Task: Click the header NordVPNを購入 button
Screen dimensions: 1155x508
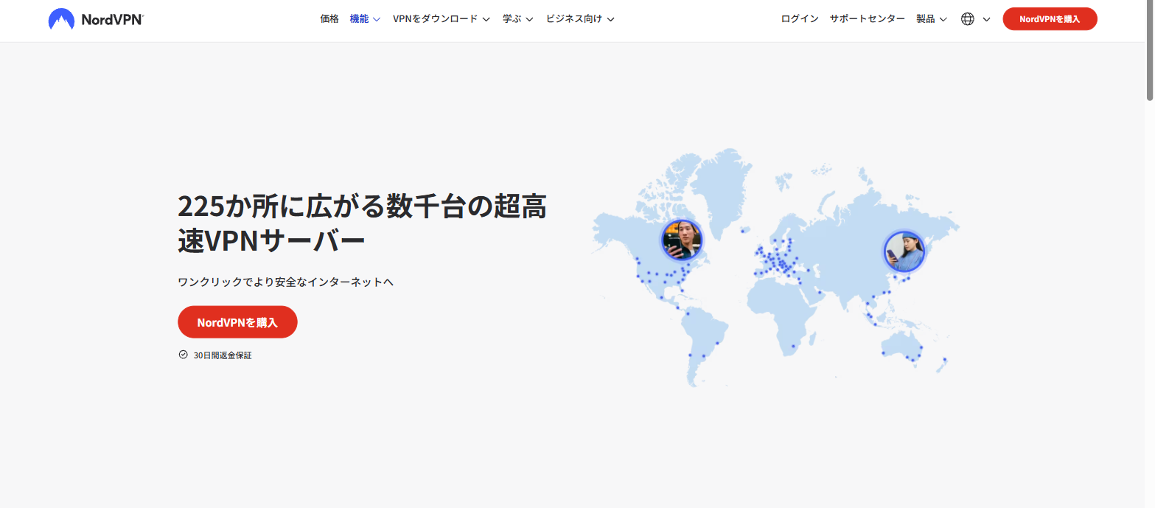Action: coord(1050,19)
